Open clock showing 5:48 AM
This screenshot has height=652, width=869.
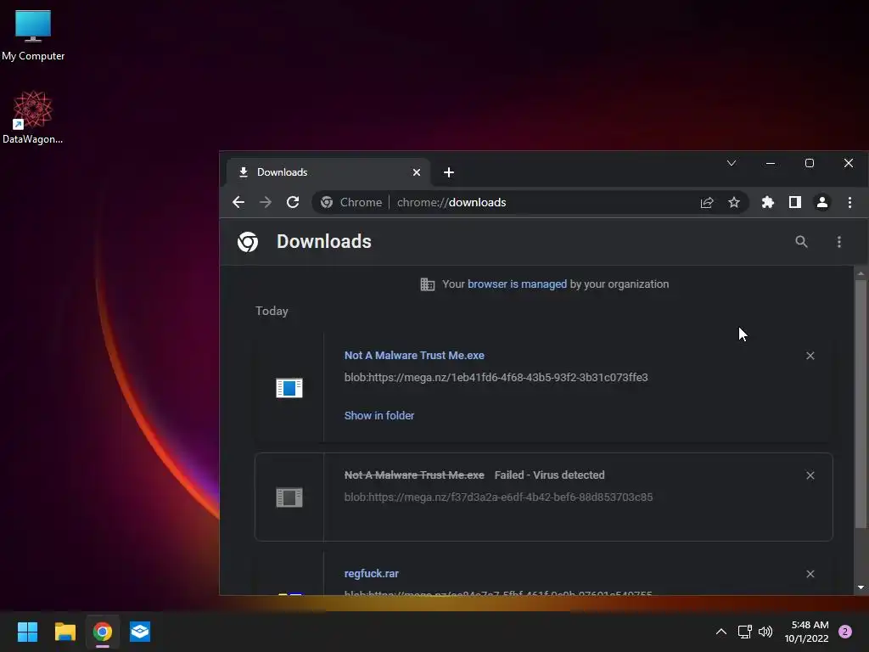point(806,632)
